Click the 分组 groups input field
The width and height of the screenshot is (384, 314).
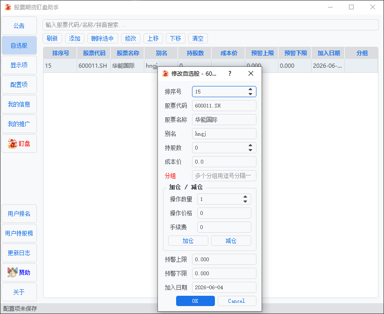(224, 176)
